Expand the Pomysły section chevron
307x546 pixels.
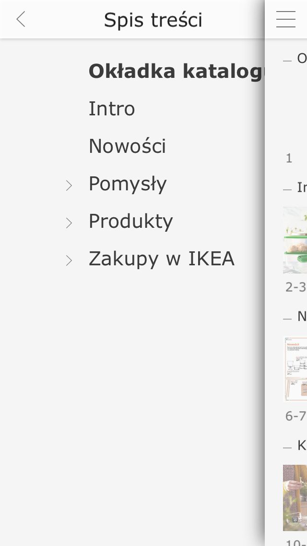[x=69, y=186]
